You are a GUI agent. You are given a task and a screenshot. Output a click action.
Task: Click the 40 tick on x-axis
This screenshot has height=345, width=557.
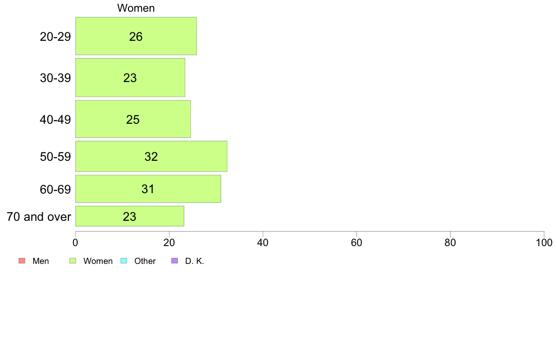coord(263,243)
